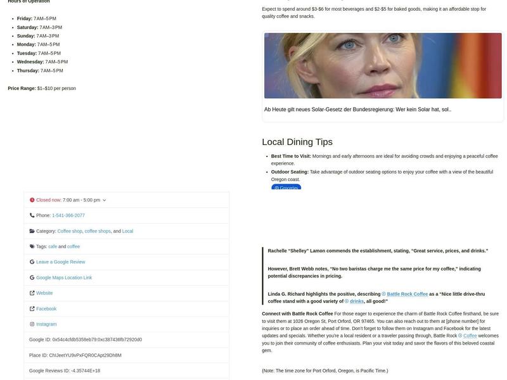This screenshot has width=507, height=380.
Task: Click the folder icon next to Category
Action: pos(32,231)
